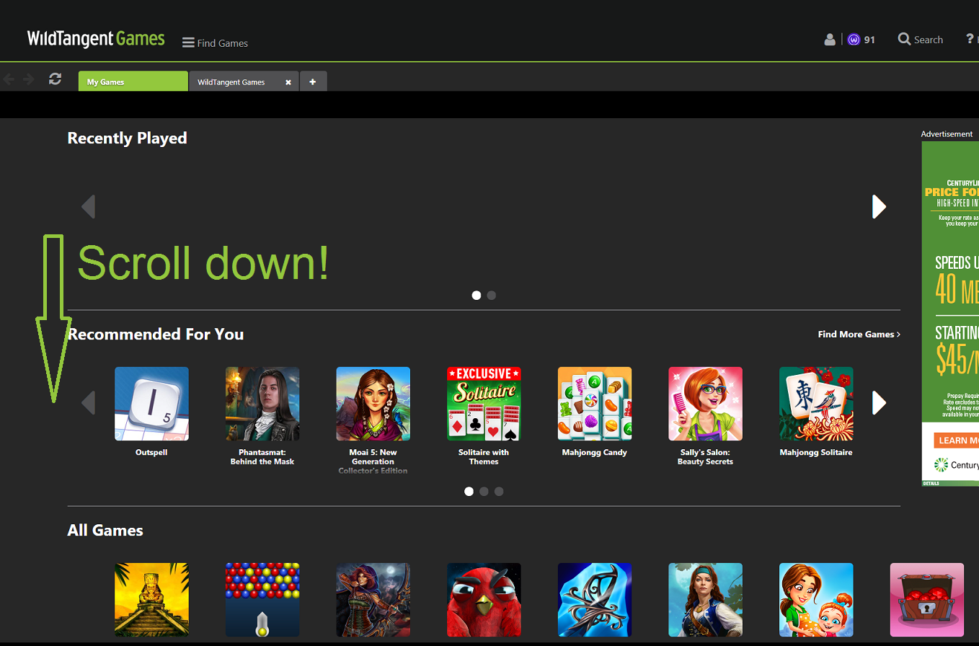
Task: Switch to the WildTangent Games tab
Action: pos(244,81)
